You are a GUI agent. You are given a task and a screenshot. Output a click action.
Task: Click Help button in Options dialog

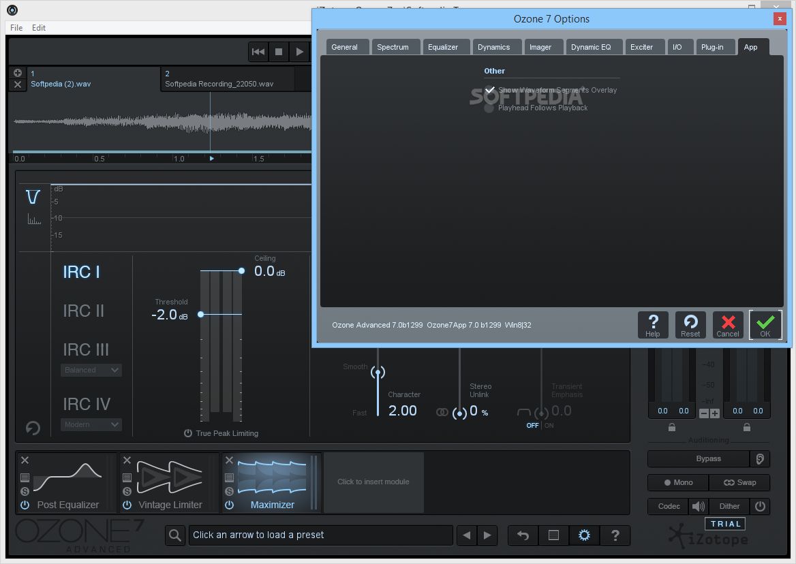[x=653, y=325]
